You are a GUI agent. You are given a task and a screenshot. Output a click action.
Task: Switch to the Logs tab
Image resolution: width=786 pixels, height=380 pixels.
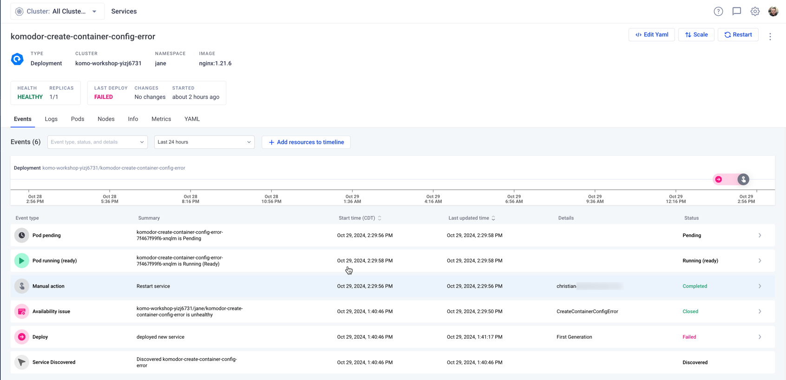click(x=51, y=119)
